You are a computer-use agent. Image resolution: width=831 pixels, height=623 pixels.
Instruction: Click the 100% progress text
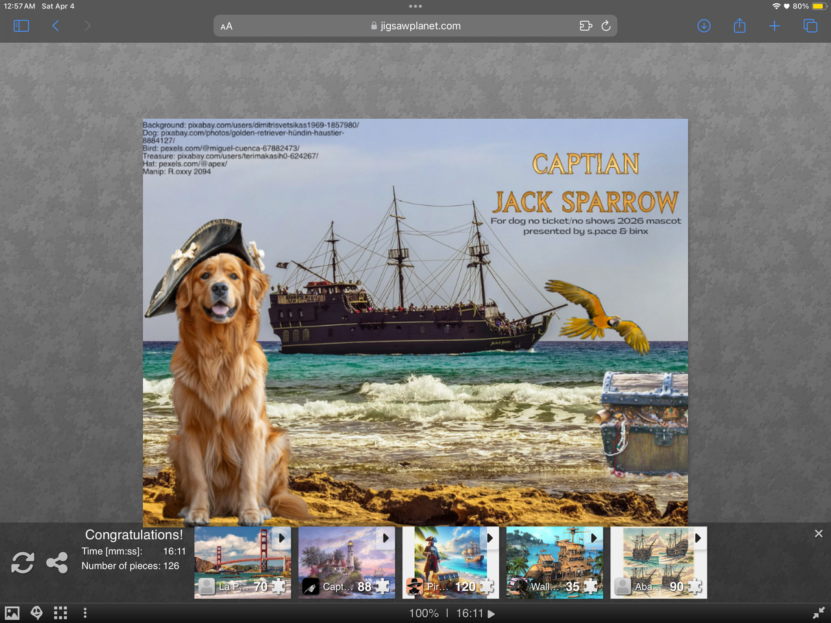tap(424, 613)
